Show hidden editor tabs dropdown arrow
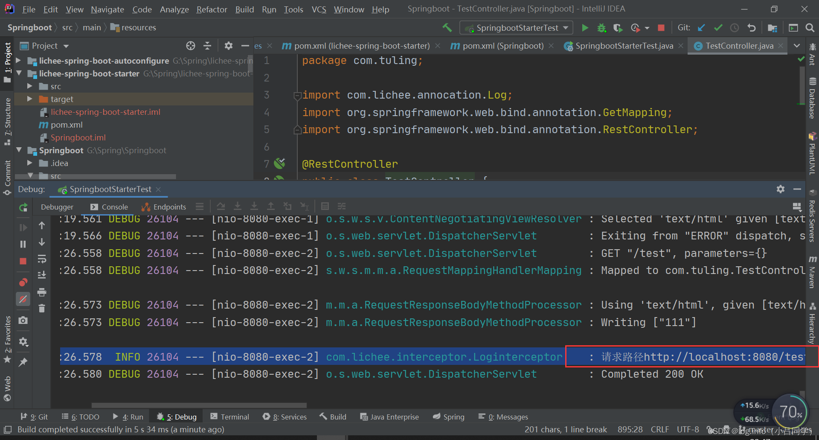819x440 pixels. click(x=796, y=46)
